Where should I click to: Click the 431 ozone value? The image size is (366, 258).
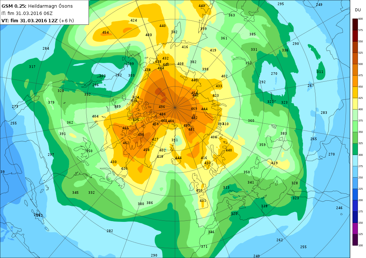point(203,200)
